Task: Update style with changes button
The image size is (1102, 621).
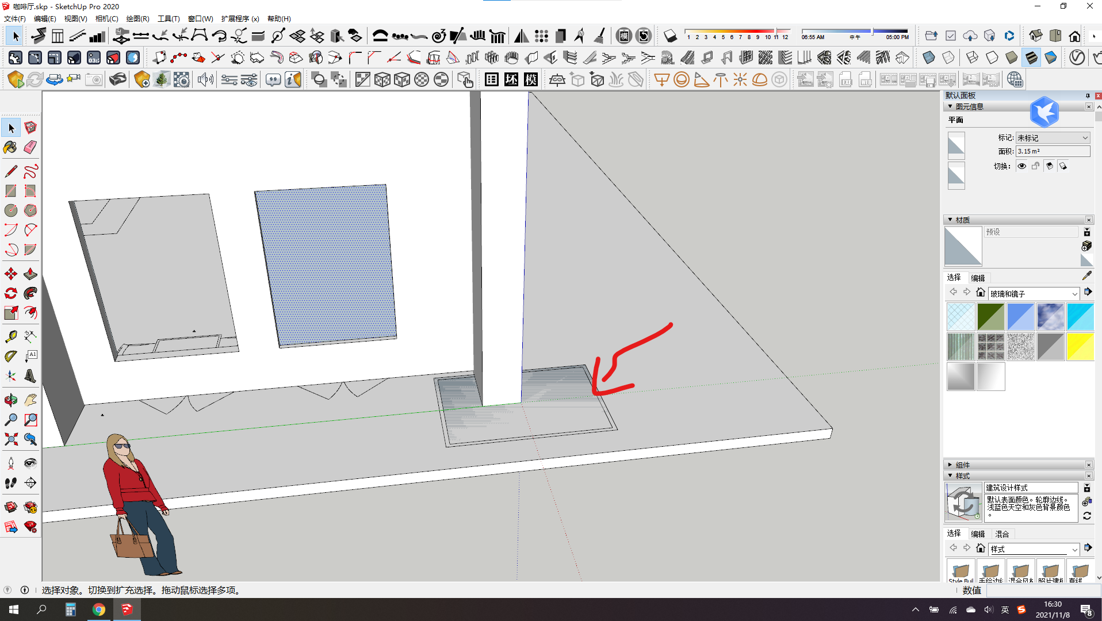Action: coord(1086,516)
